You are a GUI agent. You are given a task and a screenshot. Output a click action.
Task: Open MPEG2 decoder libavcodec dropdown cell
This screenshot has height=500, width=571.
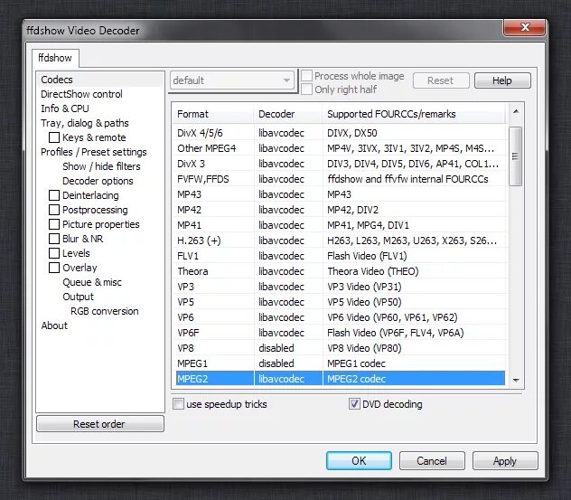click(x=288, y=379)
